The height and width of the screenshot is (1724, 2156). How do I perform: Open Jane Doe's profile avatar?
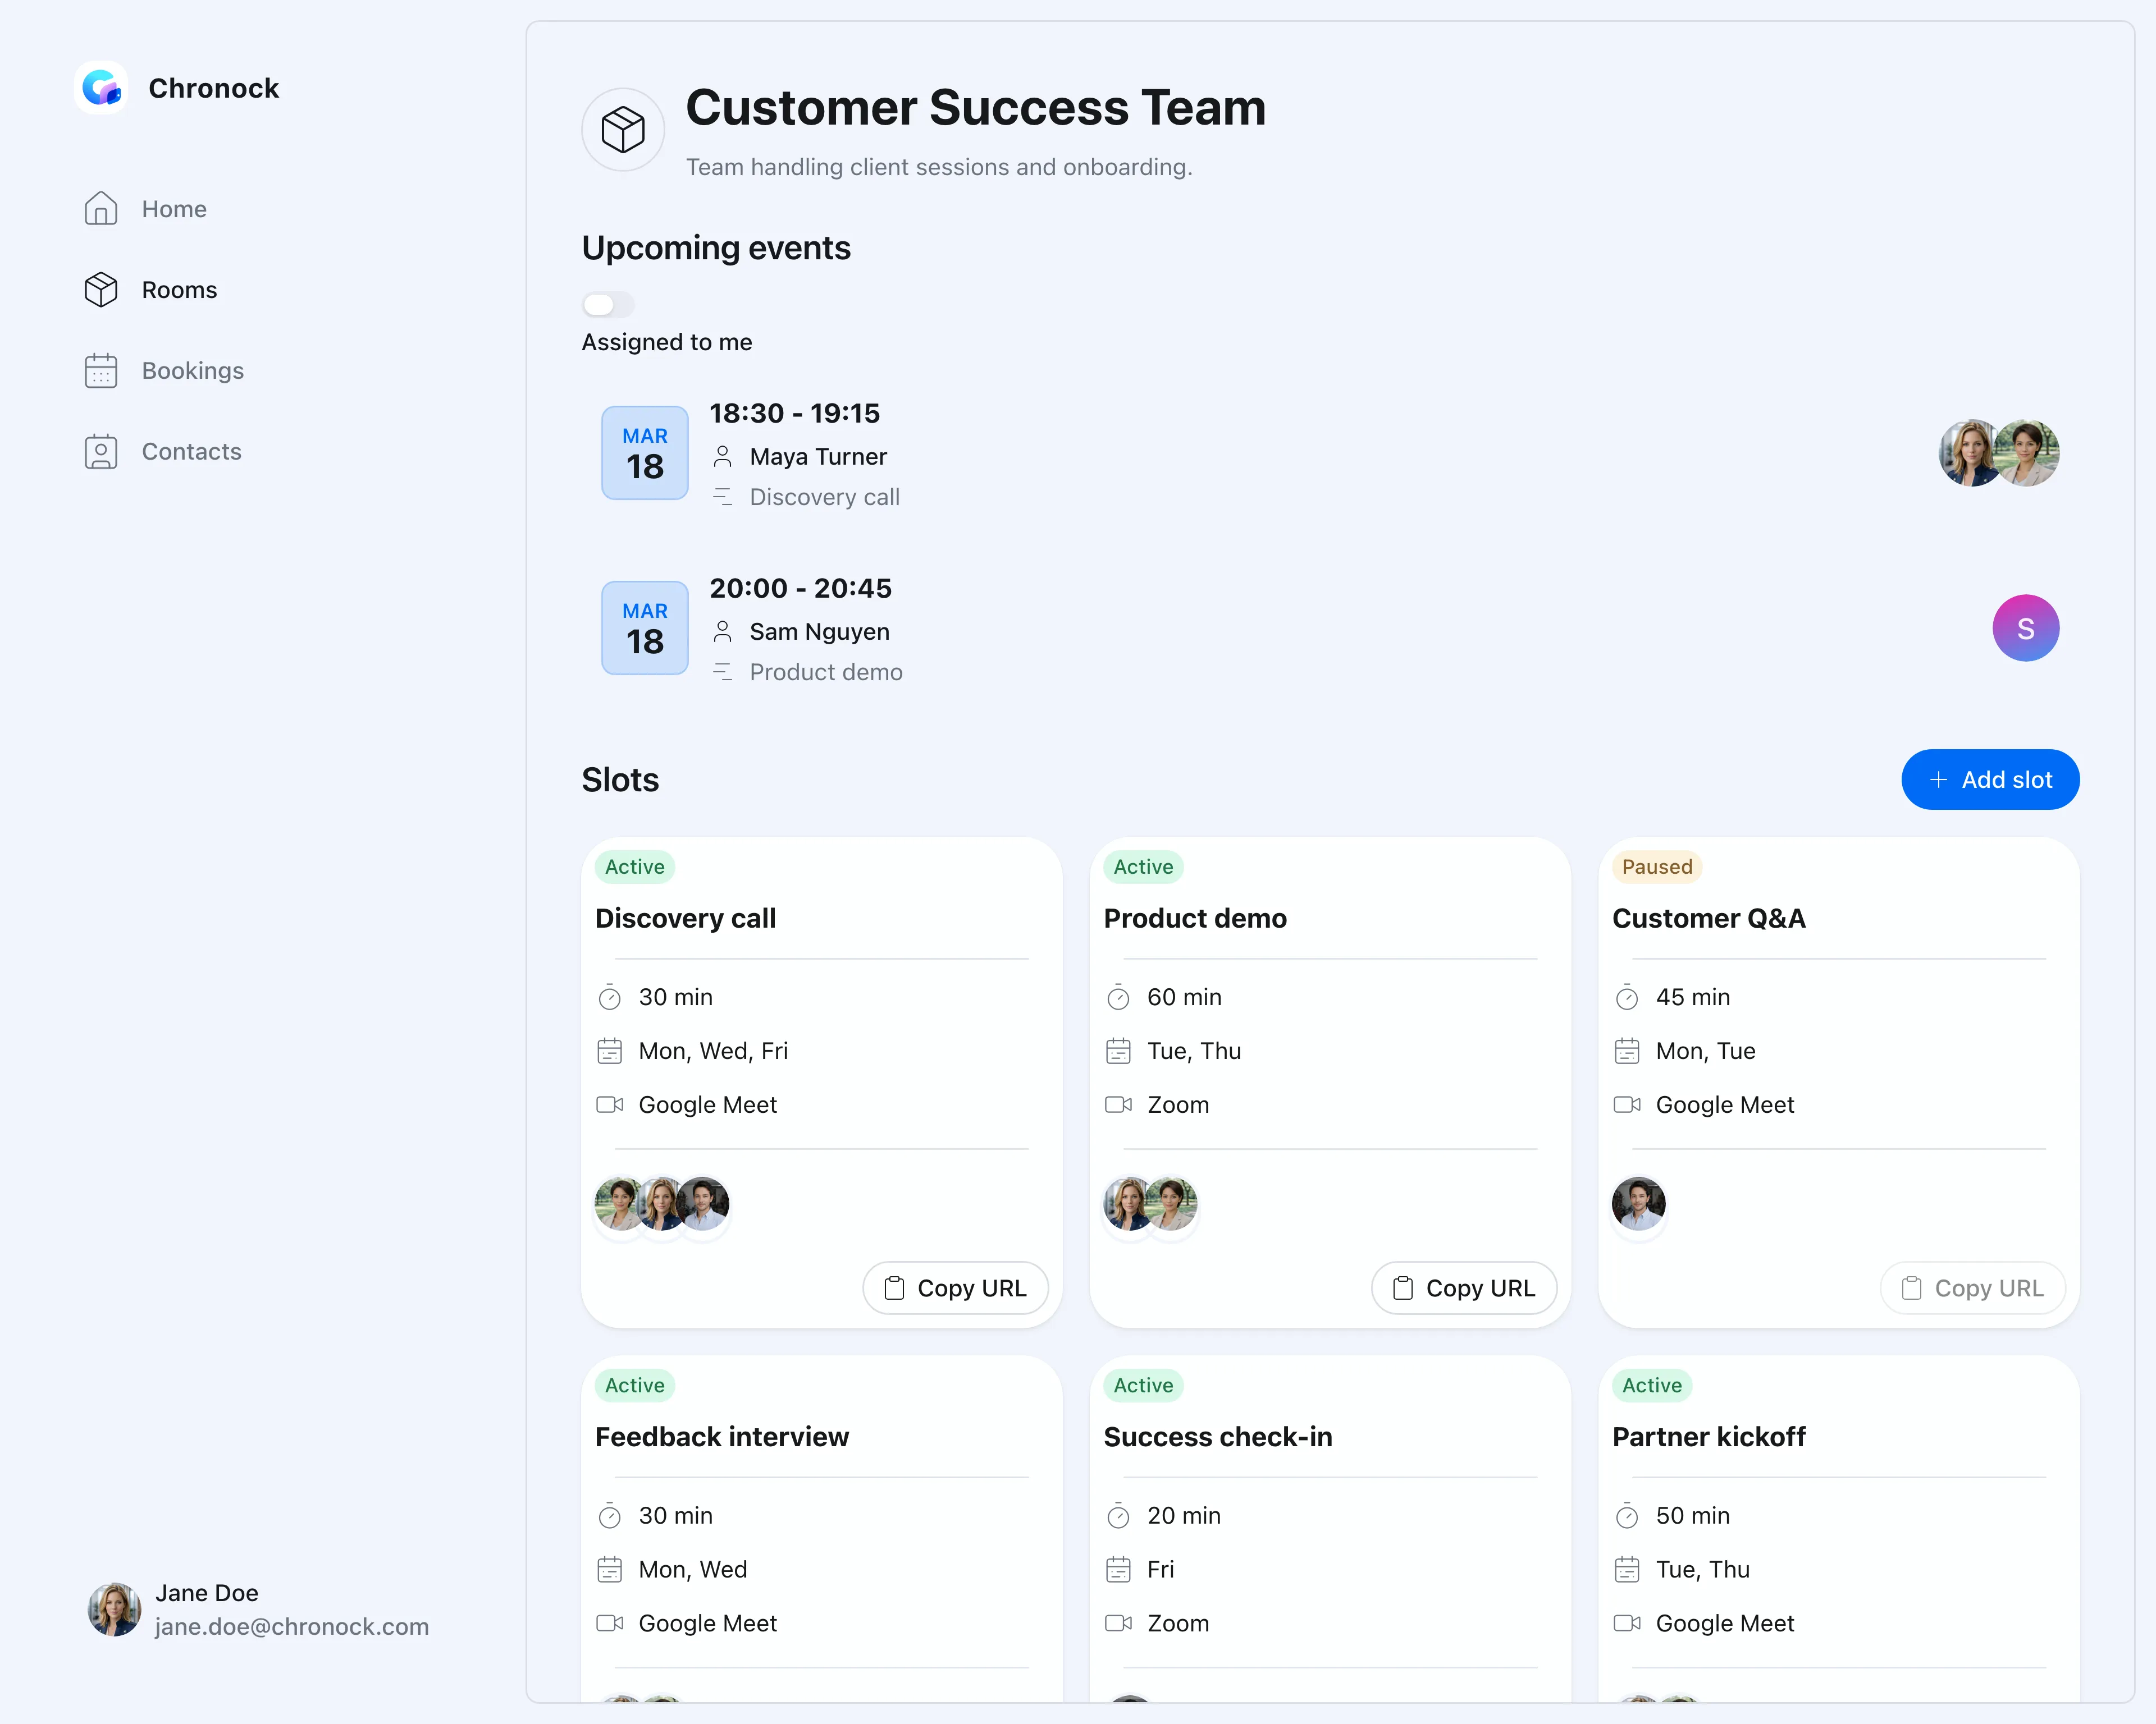[114, 1609]
